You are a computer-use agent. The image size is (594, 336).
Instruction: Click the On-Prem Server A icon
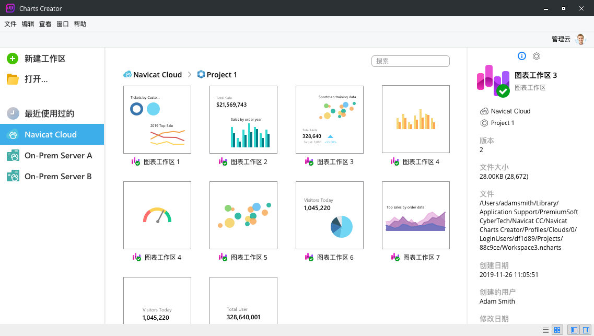[13, 155]
